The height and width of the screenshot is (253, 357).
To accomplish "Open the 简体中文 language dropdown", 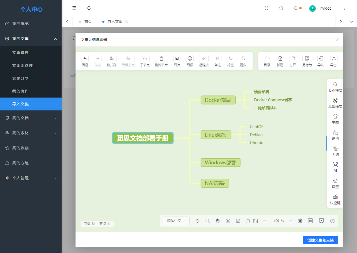I will 176,221.
